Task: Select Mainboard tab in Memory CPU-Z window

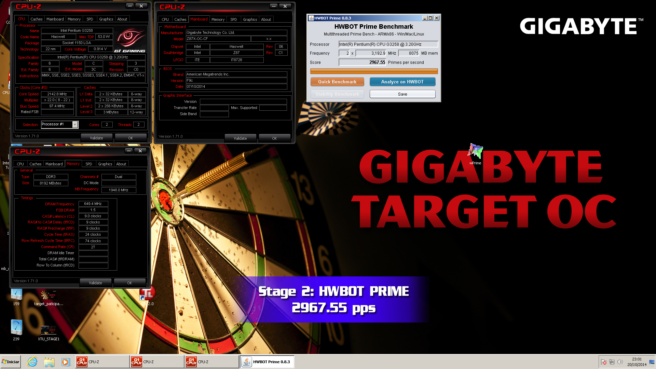Action: 54,164
